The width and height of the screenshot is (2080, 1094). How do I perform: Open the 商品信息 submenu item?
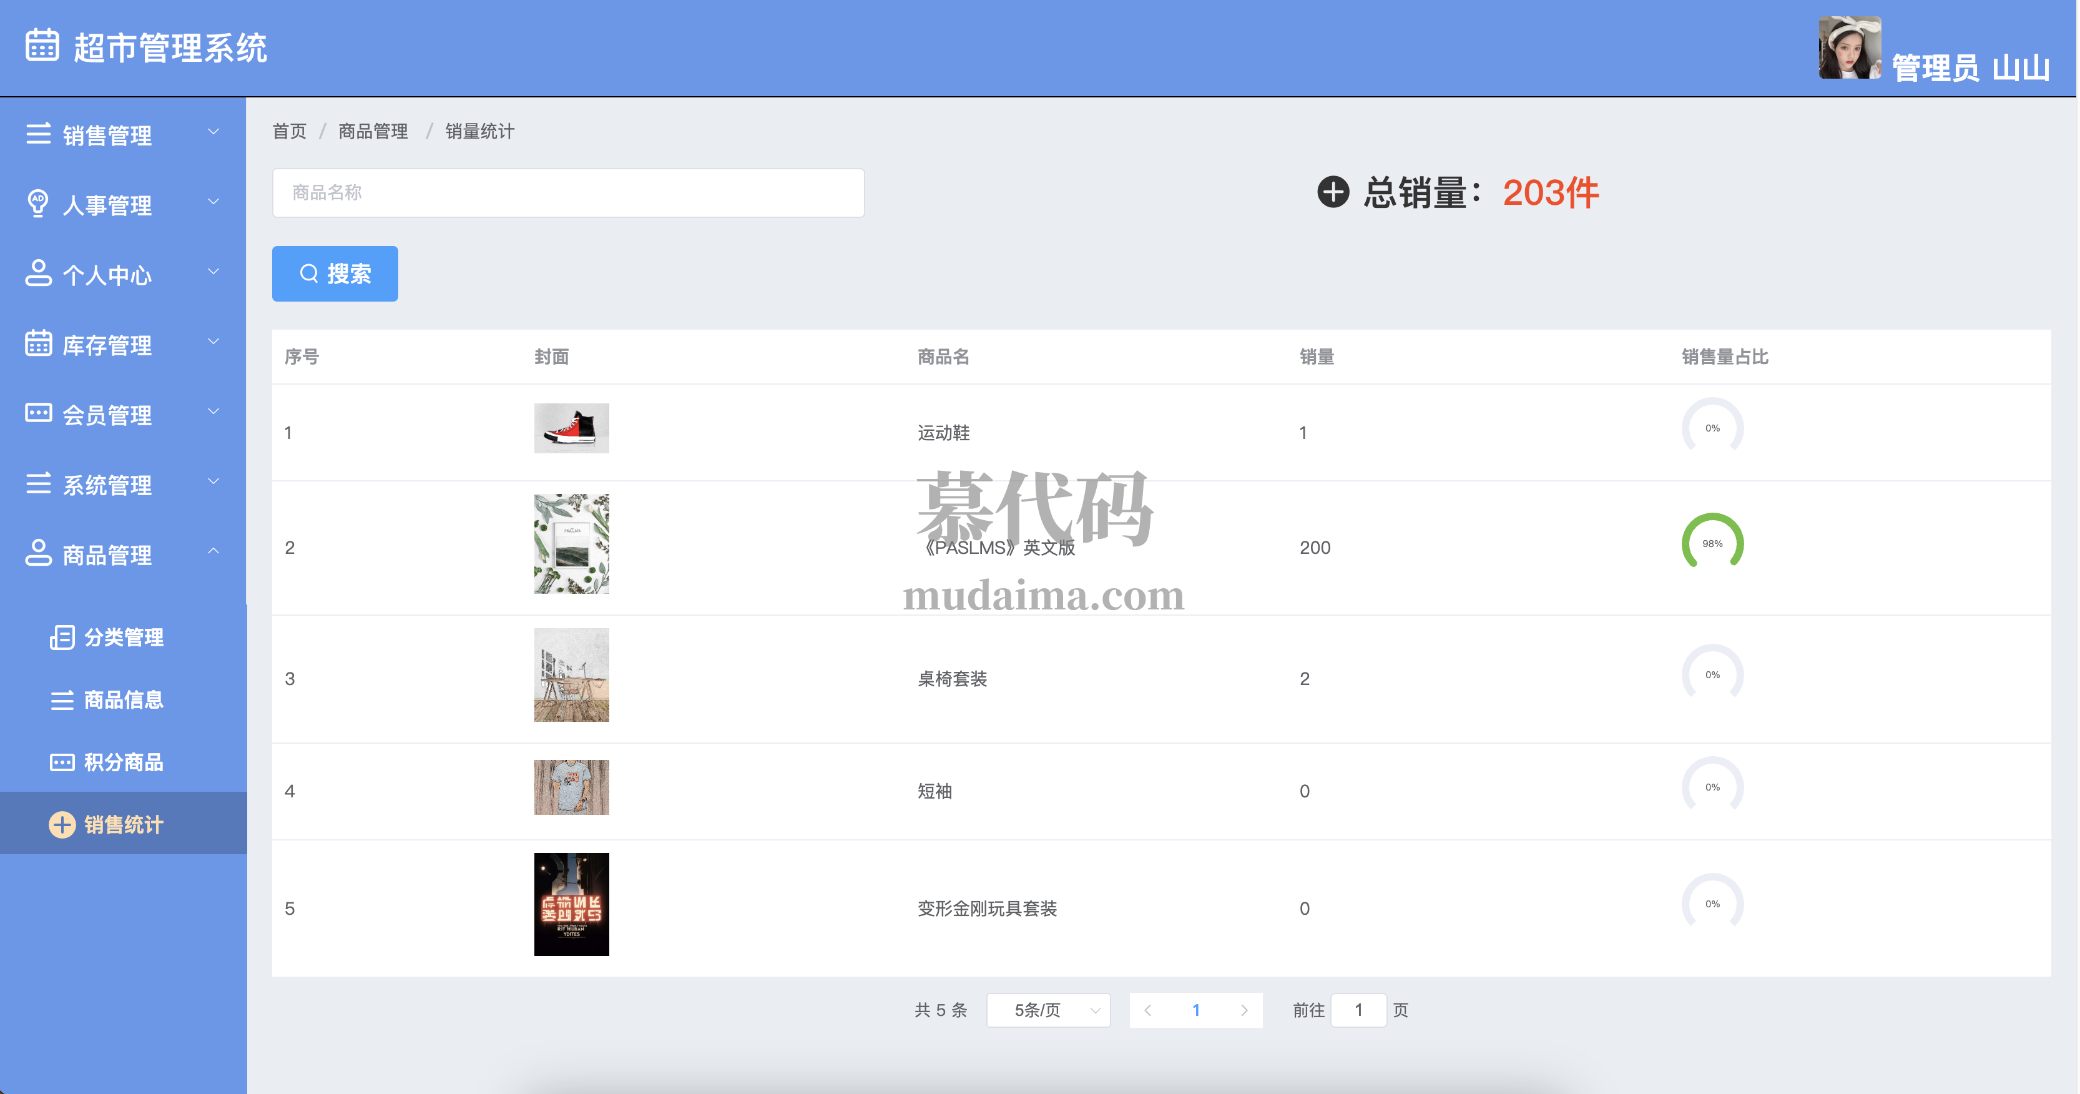[123, 700]
